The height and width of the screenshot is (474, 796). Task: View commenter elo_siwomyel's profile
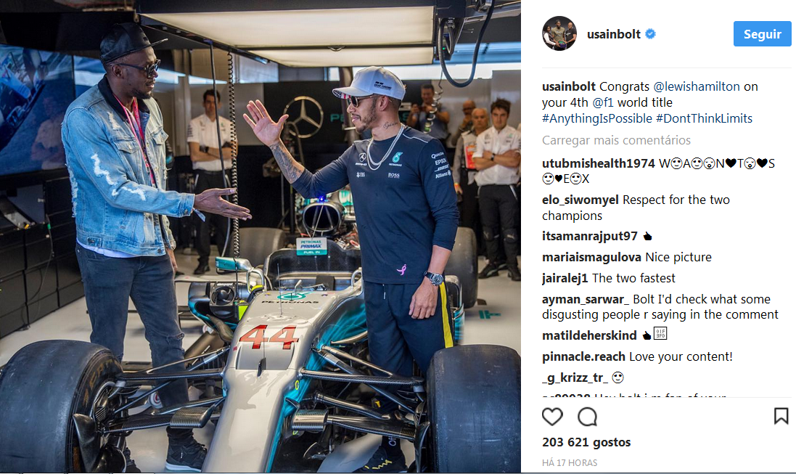[580, 200]
